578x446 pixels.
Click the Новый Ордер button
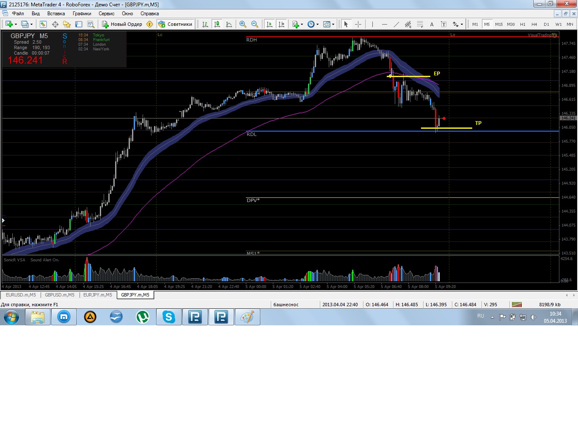(x=122, y=24)
